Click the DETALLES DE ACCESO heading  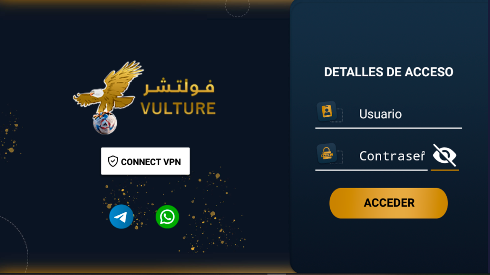pyautogui.click(x=389, y=72)
